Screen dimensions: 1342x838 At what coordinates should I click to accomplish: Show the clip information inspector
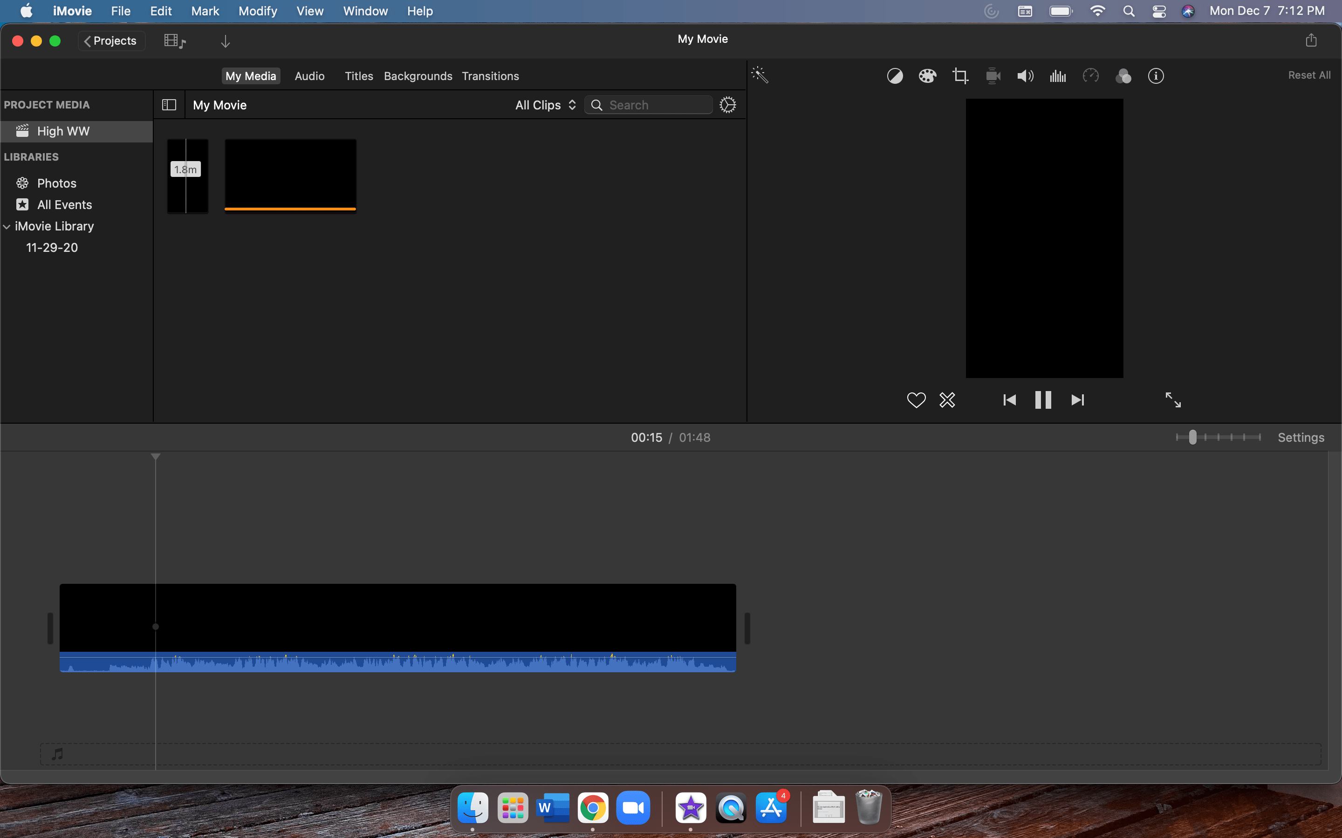[x=1156, y=76]
